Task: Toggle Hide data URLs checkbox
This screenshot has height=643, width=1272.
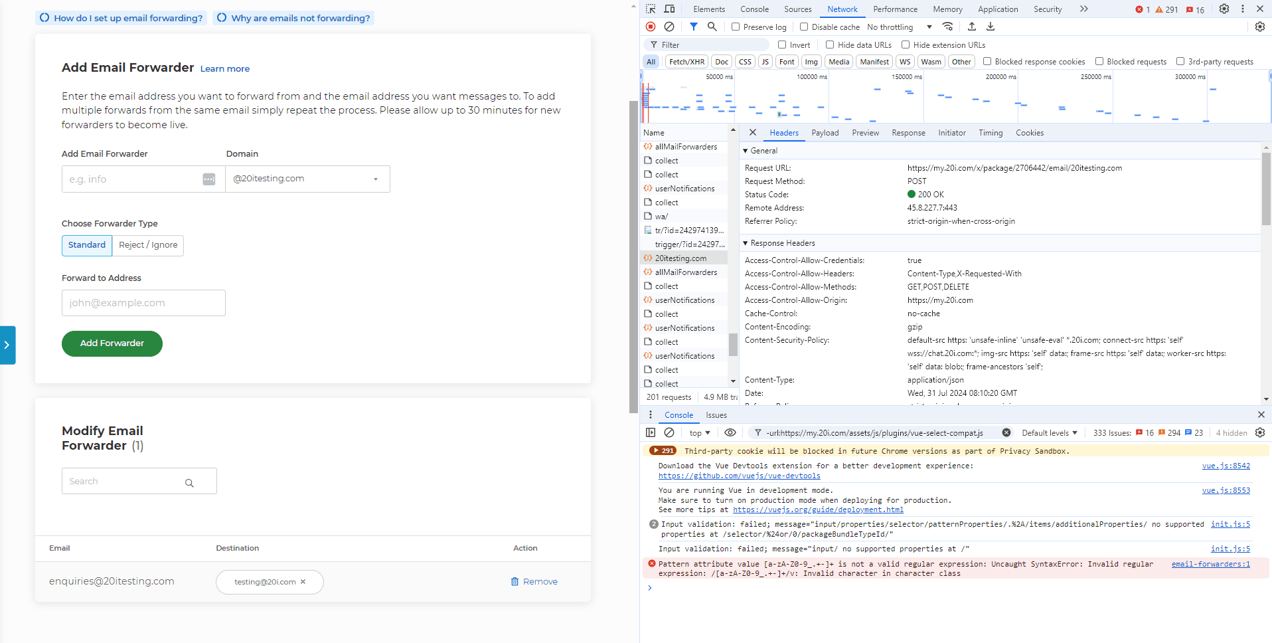Action: [830, 45]
